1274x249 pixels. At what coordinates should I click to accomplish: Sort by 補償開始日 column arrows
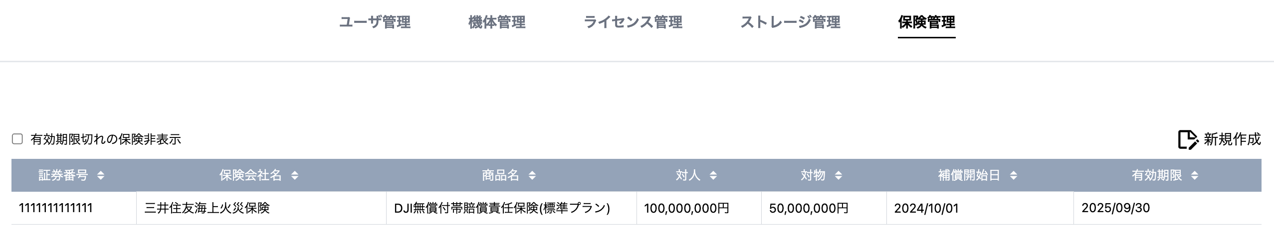click(1013, 175)
